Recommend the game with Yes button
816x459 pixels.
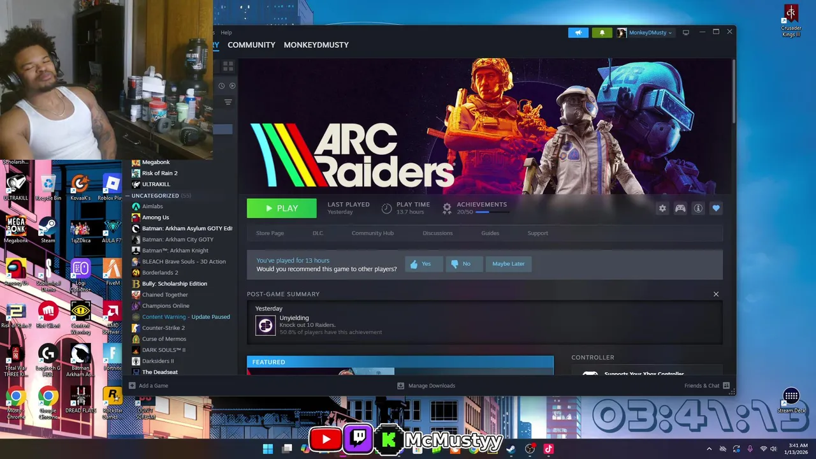(423, 264)
